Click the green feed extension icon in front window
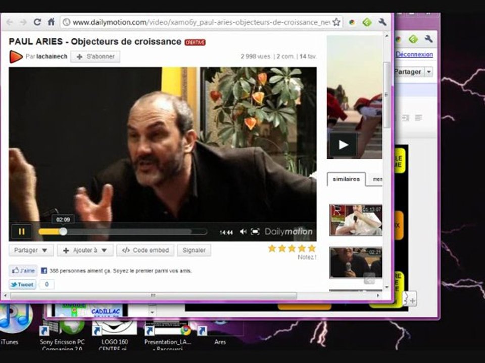 click(367, 22)
